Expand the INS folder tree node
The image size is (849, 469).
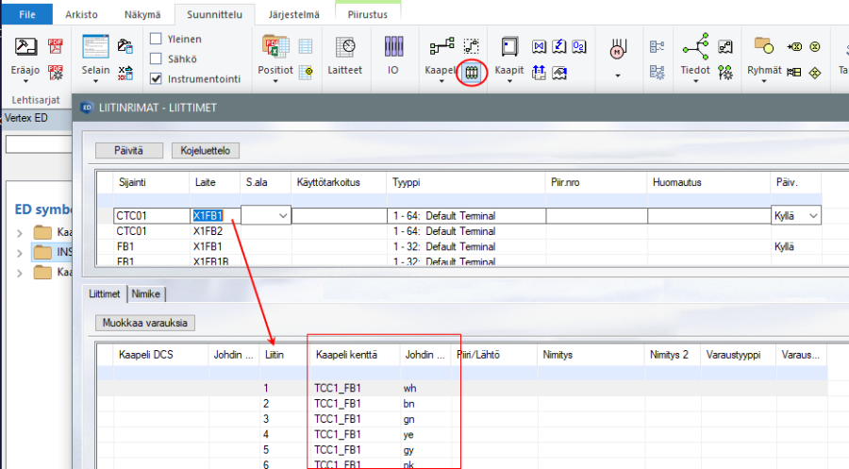(22, 252)
